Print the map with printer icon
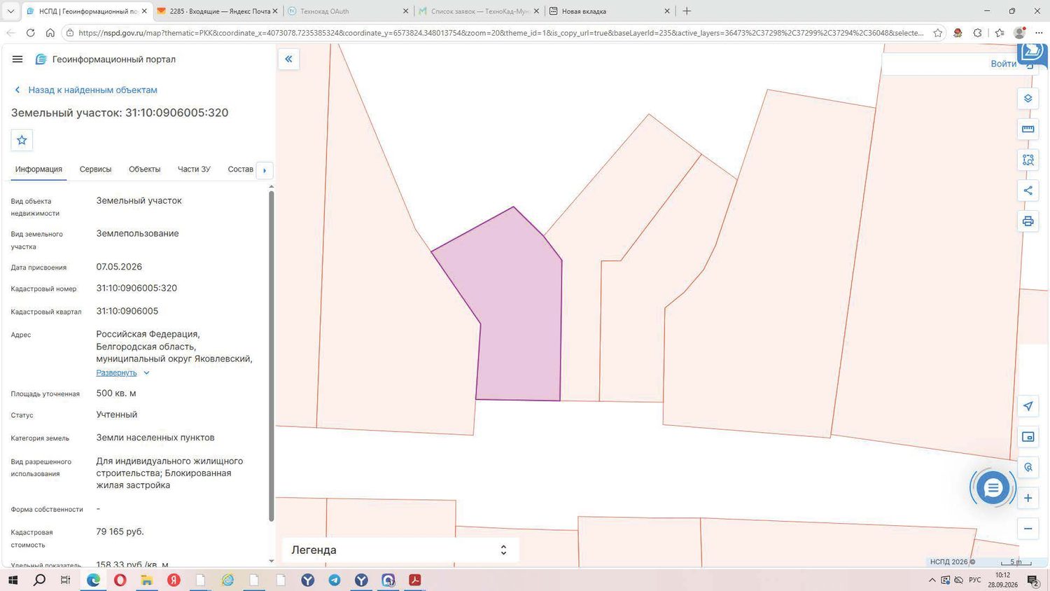The height and width of the screenshot is (591, 1050). [x=1028, y=221]
